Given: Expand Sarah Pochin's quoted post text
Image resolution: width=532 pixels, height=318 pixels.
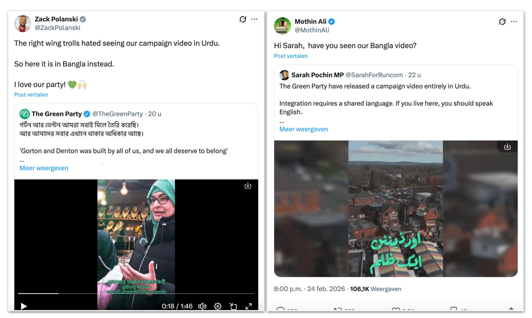Looking at the screenshot, I should pos(303,129).
